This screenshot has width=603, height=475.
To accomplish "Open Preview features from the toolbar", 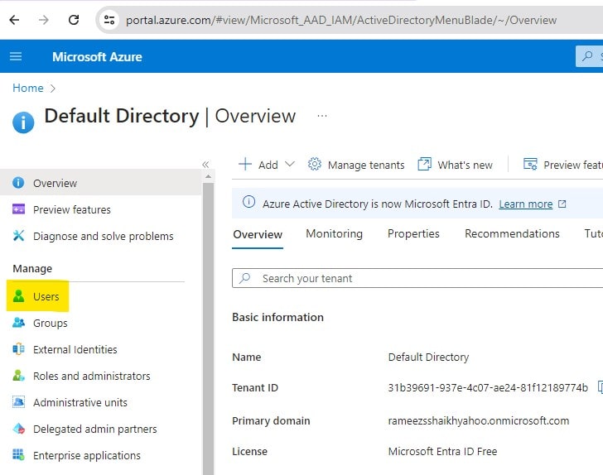I will click(x=563, y=165).
